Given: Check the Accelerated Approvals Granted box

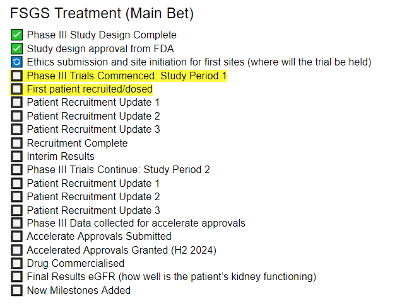Looking at the screenshot, I should pyautogui.click(x=16, y=250).
